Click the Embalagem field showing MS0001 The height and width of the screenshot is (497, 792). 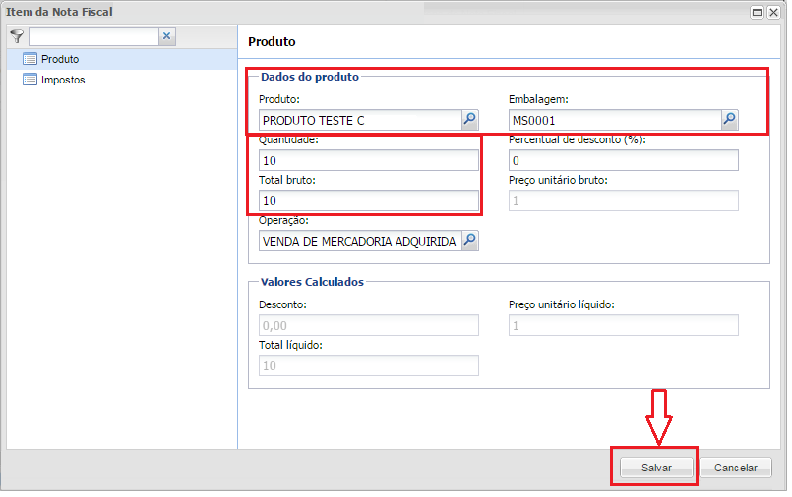click(x=615, y=120)
